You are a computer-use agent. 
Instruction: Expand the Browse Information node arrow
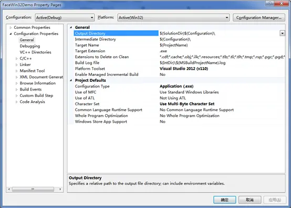point(16,83)
